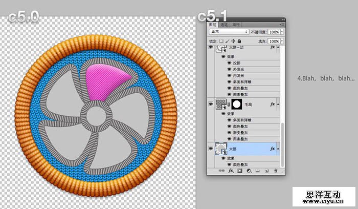Lock position move-cross icon

click(x=233, y=41)
